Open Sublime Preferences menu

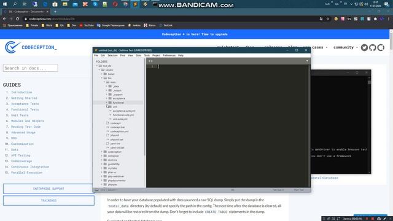[169, 55]
